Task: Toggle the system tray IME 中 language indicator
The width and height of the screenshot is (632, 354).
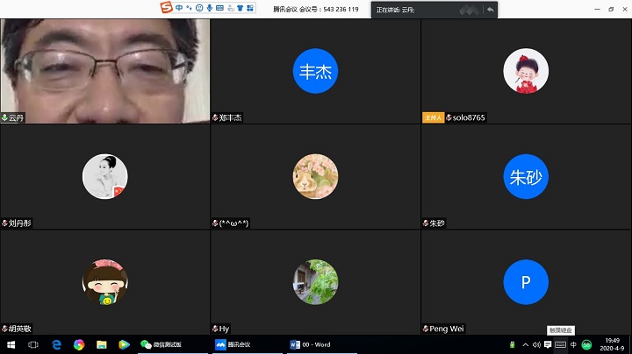Action: point(573,344)
